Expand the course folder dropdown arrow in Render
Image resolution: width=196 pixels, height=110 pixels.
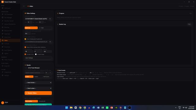[x=50, y=73]
